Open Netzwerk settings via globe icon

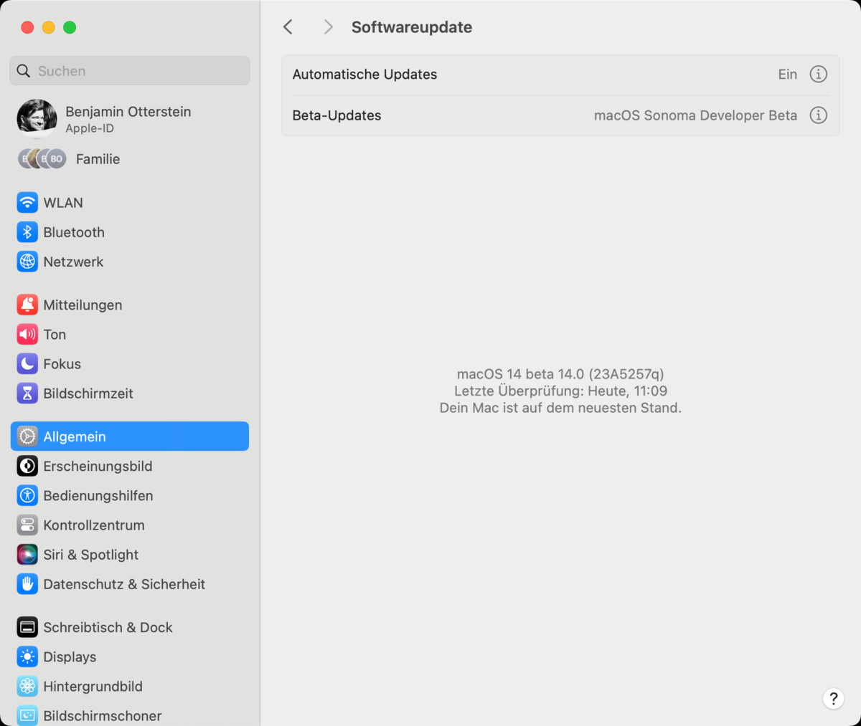point(27,261)
